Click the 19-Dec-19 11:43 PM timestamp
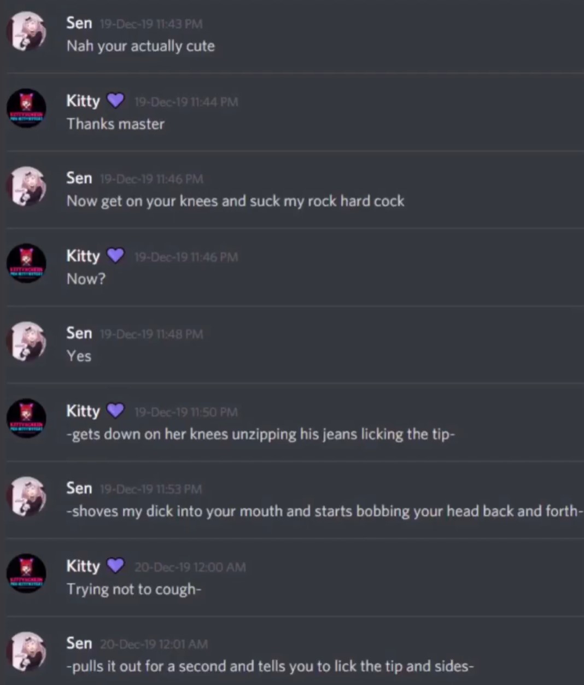Image resolution: width=584 pixels, height=685 pixels. point(151,24)
